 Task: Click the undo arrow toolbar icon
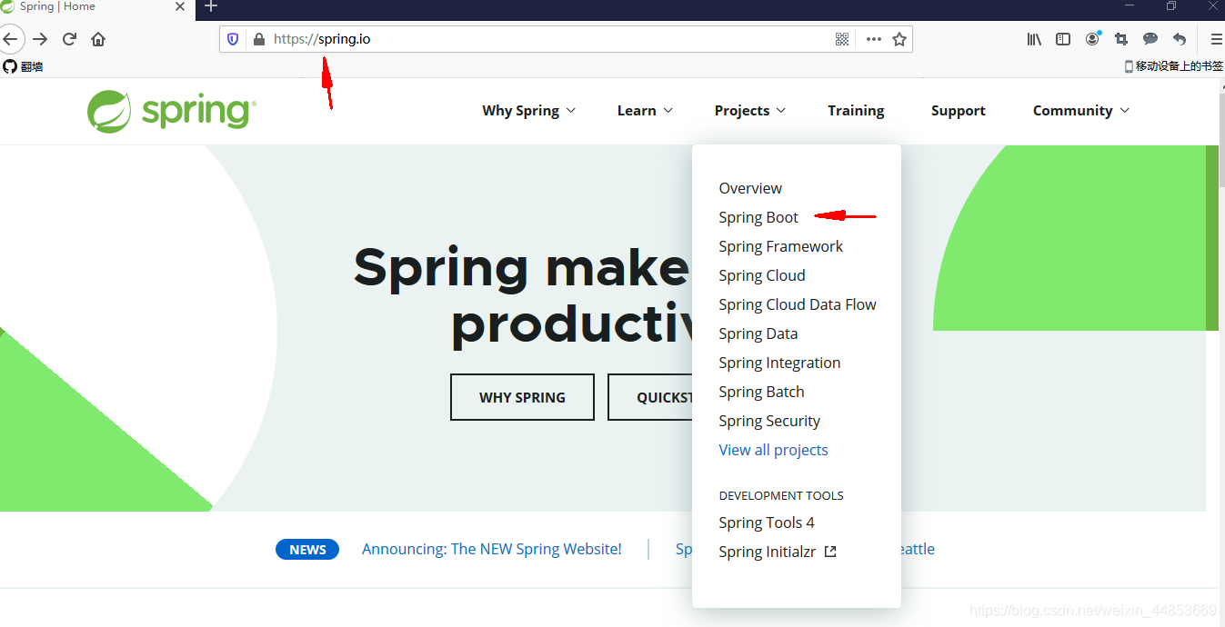coord(1180,39)
